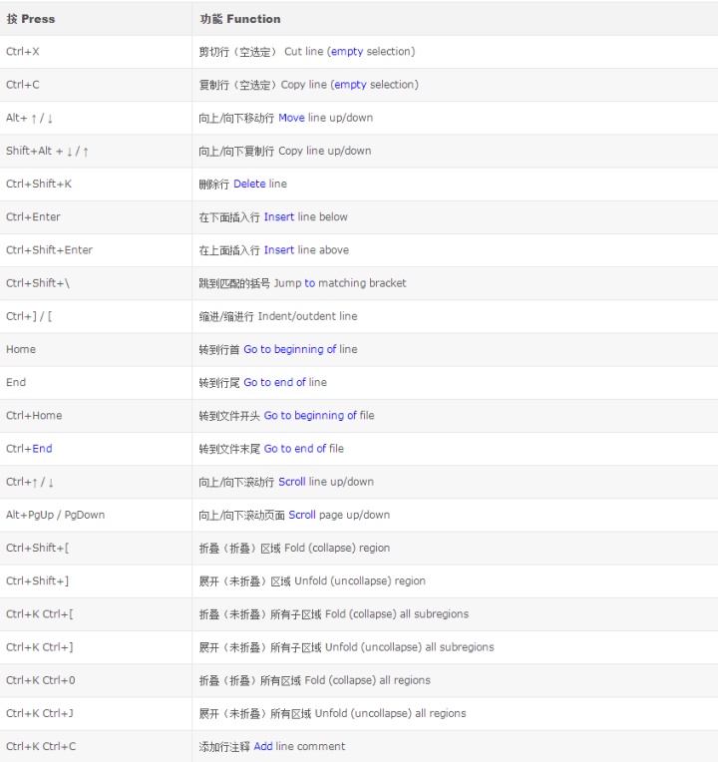Image resolution: width=718 pixels, height=762 pixels.
Task: Click the blue 'empty' link in the Copy line row
Action: [350, 85]
